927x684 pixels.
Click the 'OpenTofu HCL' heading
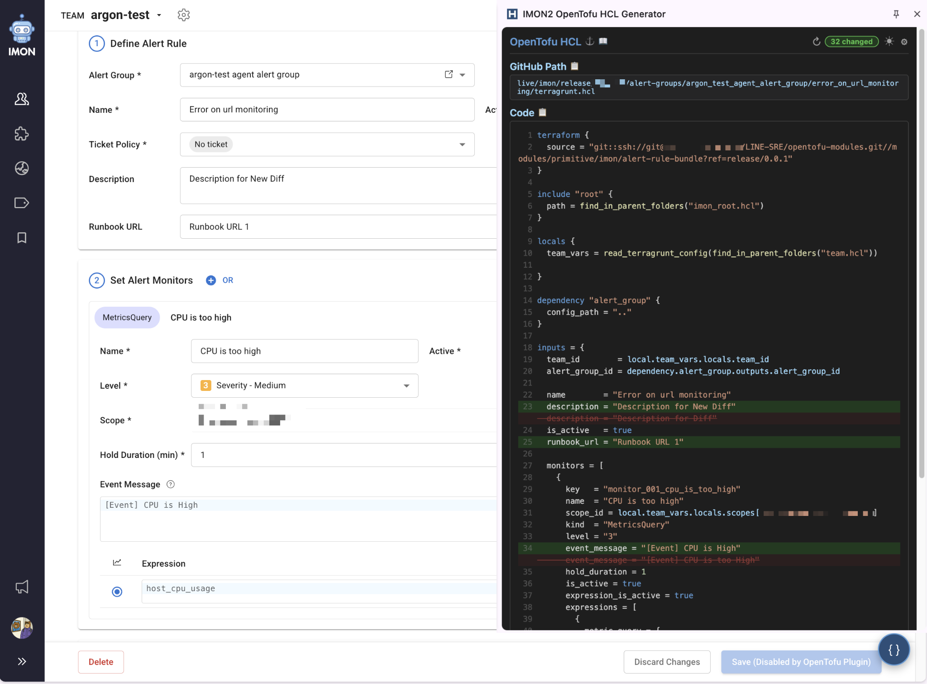545,42
